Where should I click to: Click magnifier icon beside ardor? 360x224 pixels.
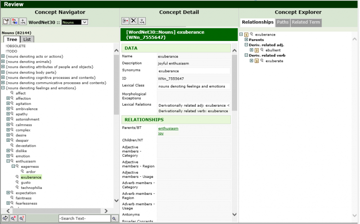click(x=22, y=171)
